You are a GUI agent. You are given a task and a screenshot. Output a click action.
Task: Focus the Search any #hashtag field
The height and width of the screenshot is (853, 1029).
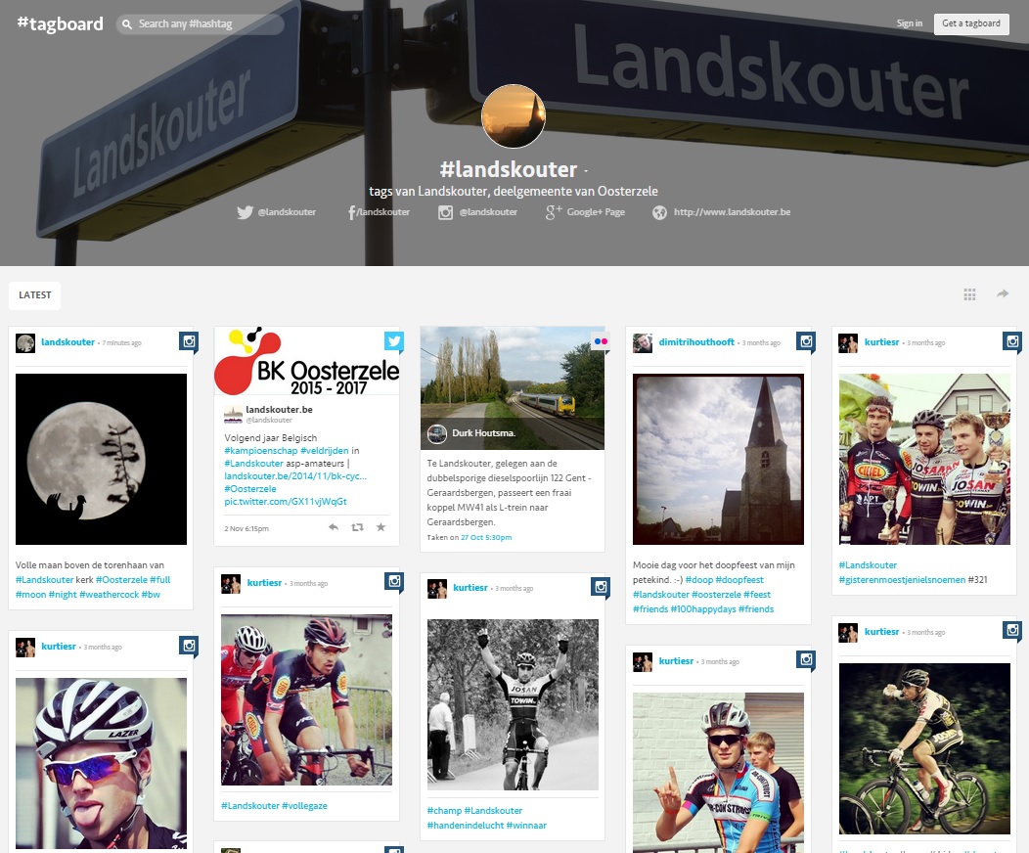click(201, 23)
